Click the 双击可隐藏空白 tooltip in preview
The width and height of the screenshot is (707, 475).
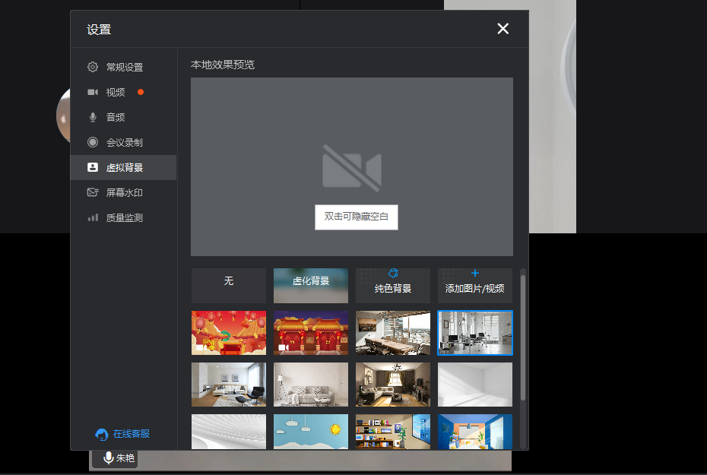point(357,217)
